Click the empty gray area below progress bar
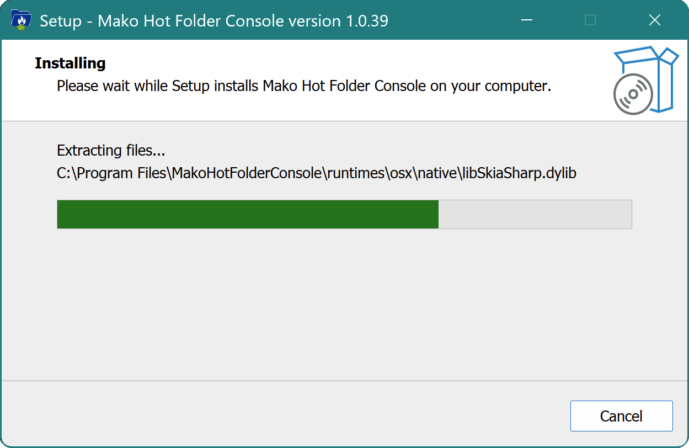 344,303
